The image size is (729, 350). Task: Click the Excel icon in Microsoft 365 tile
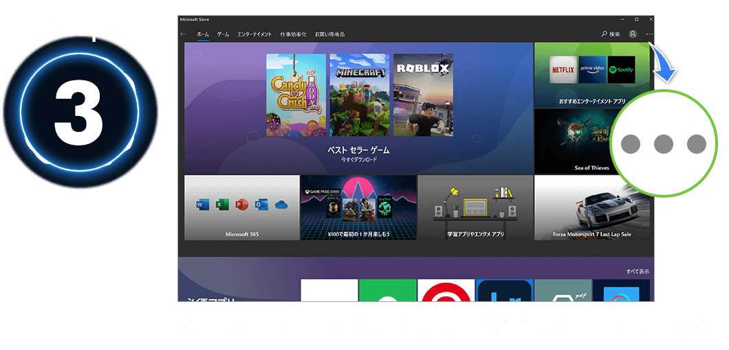221,205
